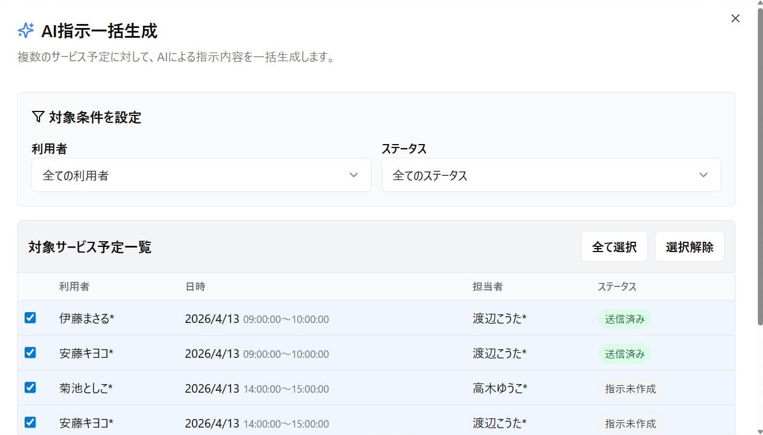Click the scrollbar down arrow
Image resolution: width=763 pixels, height=435 pixels.
758,430
